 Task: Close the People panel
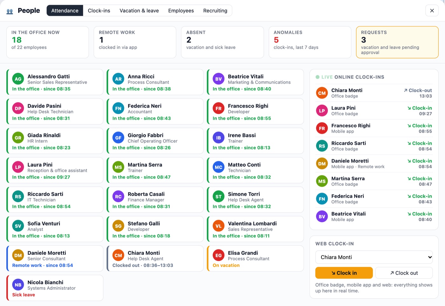[432, 11]
